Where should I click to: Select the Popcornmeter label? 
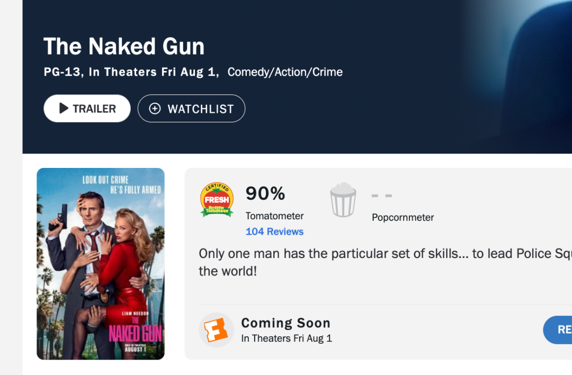tap(403, 217)
